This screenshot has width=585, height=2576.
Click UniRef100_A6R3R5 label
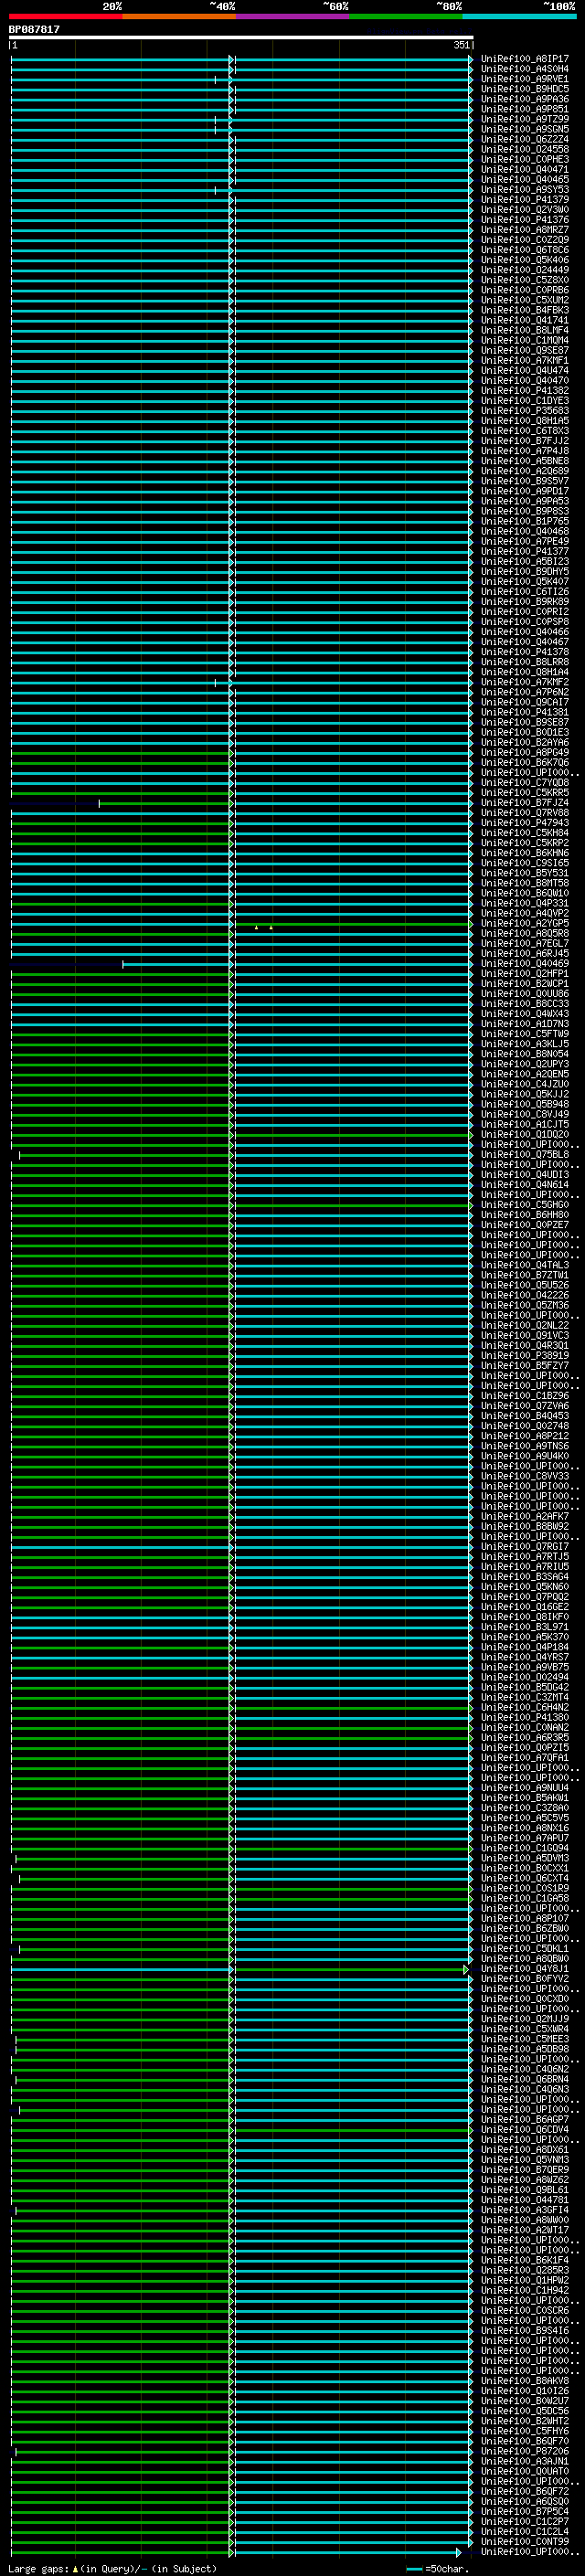click(524, 1737)
